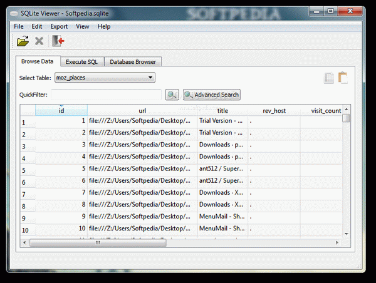Select row header 9
Image resolution: width=376 pixels, height=283 pixels.
pyautogui.click(x=28, y=218)
